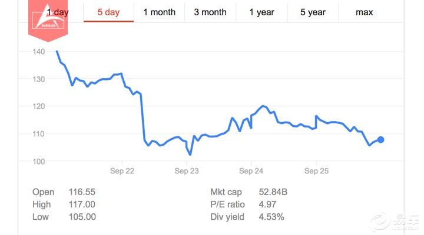Switch to the 1 year tab
Image resolution: width=424 pixels, height=235 pixels.
[261, 12]
